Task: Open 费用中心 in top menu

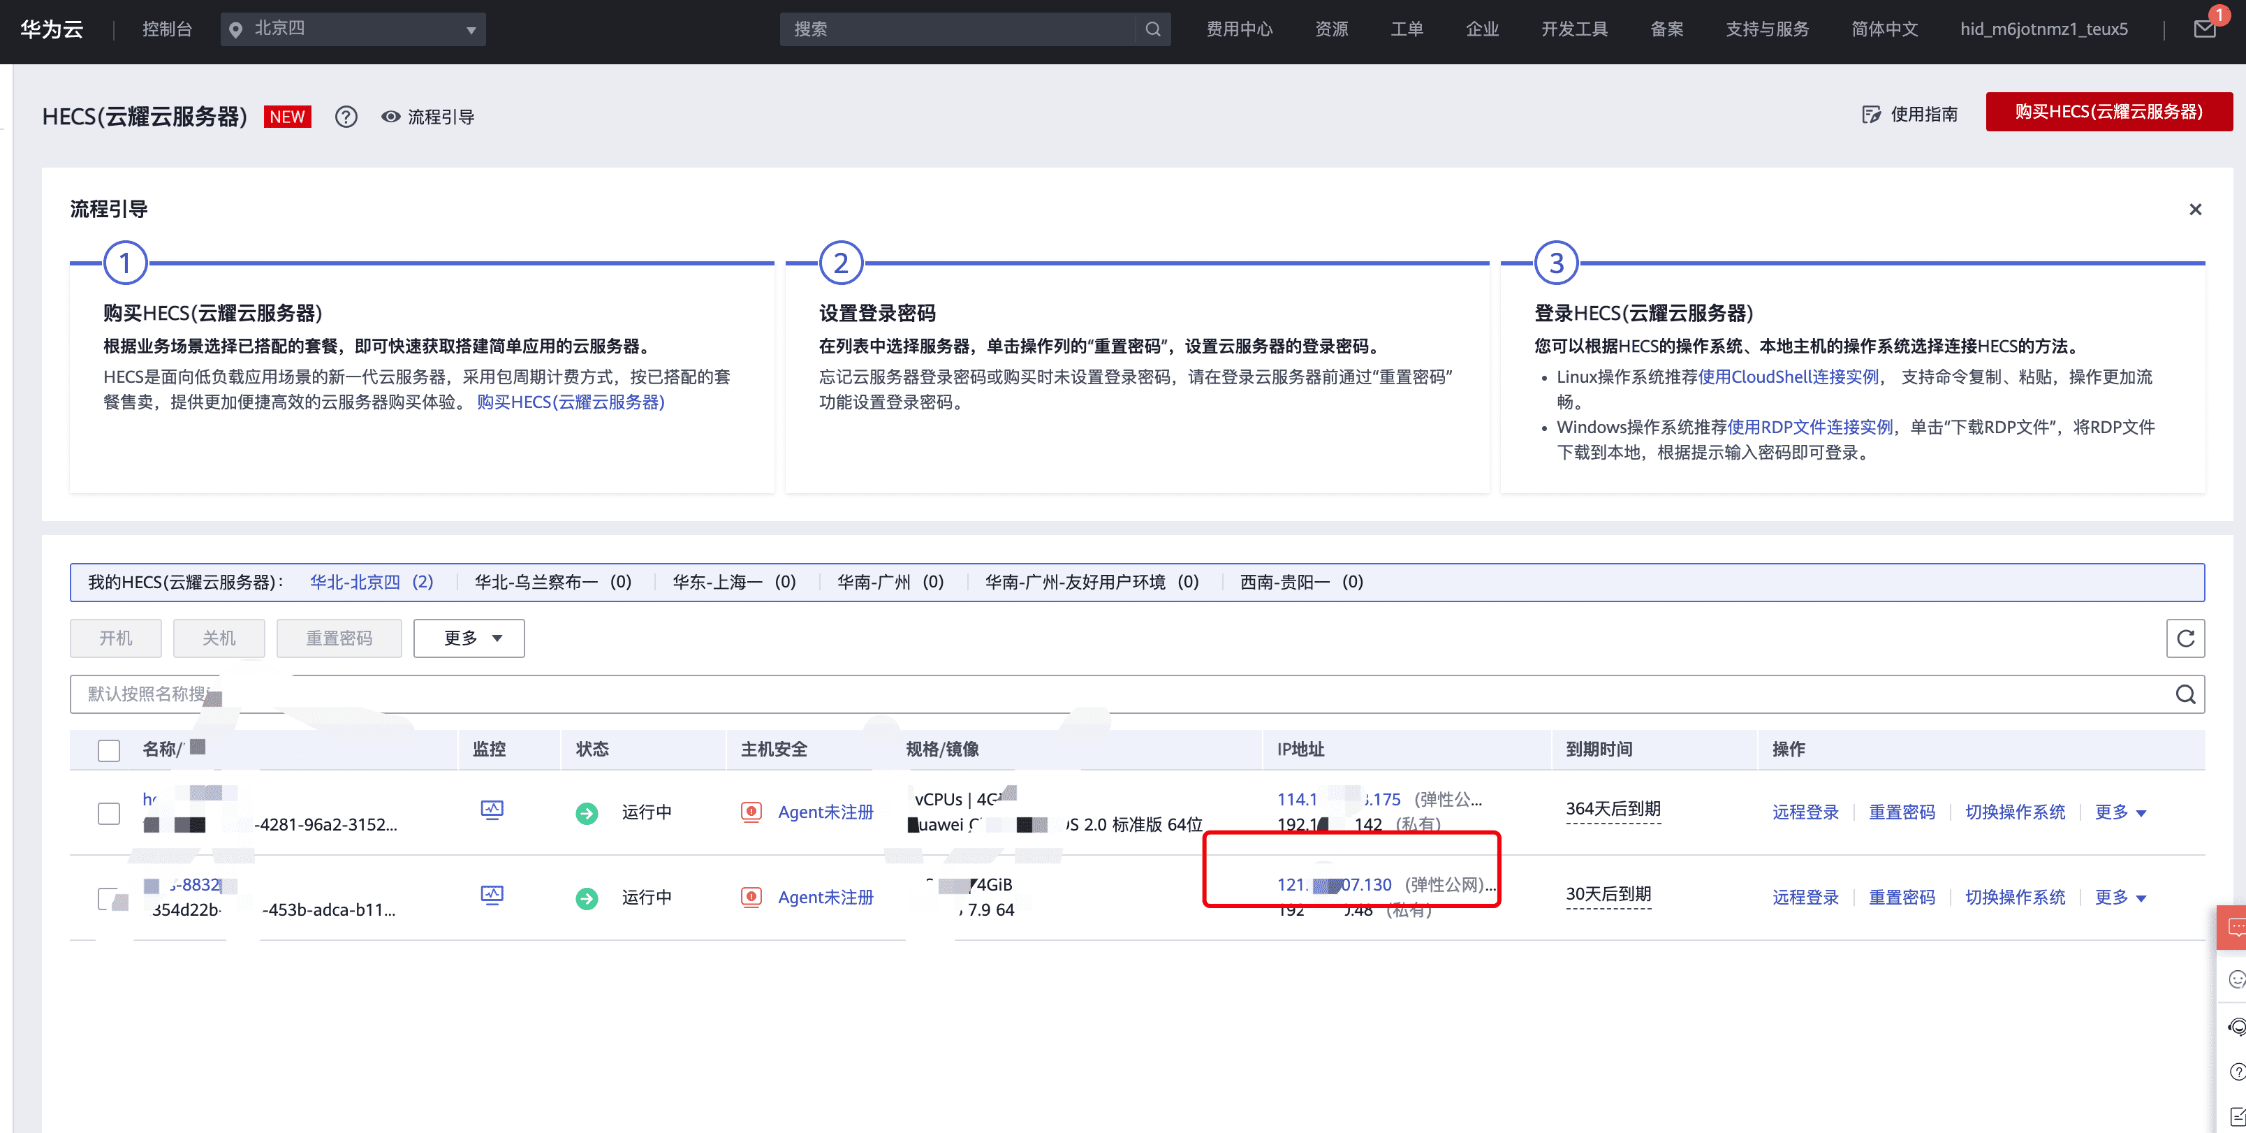Action: [x=1239, y=29]
